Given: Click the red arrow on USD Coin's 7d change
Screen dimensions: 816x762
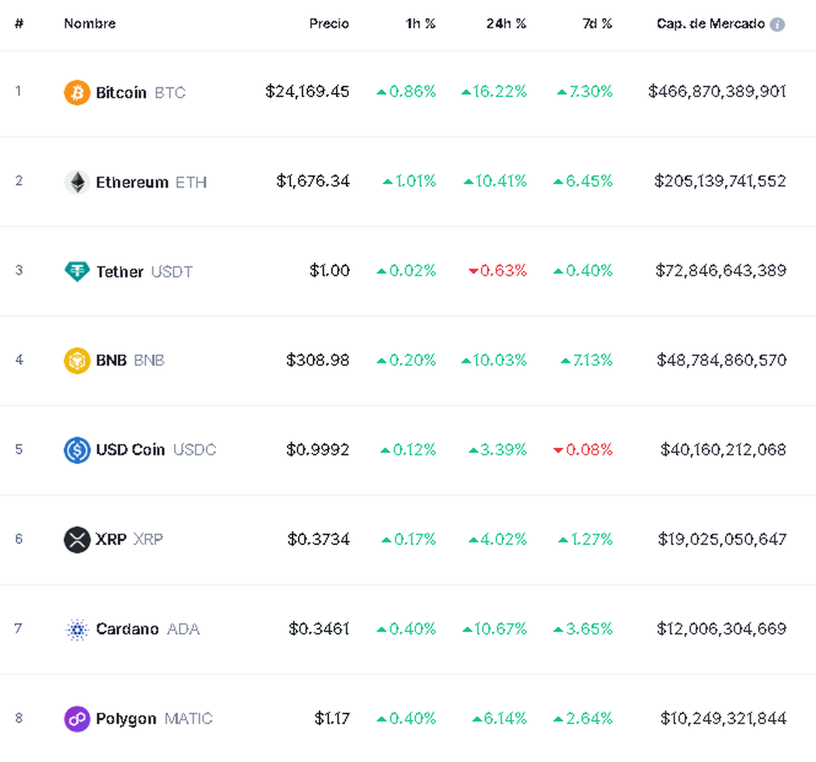Looking at the screenshot, I should [x=558, y=449].
